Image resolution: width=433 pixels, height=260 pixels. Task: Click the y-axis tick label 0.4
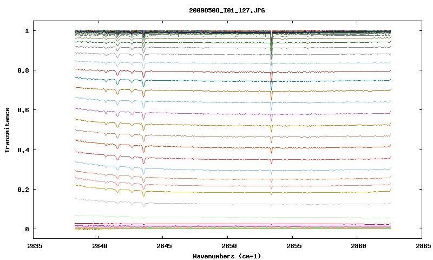pyautogui.click(x=23, y=149)
